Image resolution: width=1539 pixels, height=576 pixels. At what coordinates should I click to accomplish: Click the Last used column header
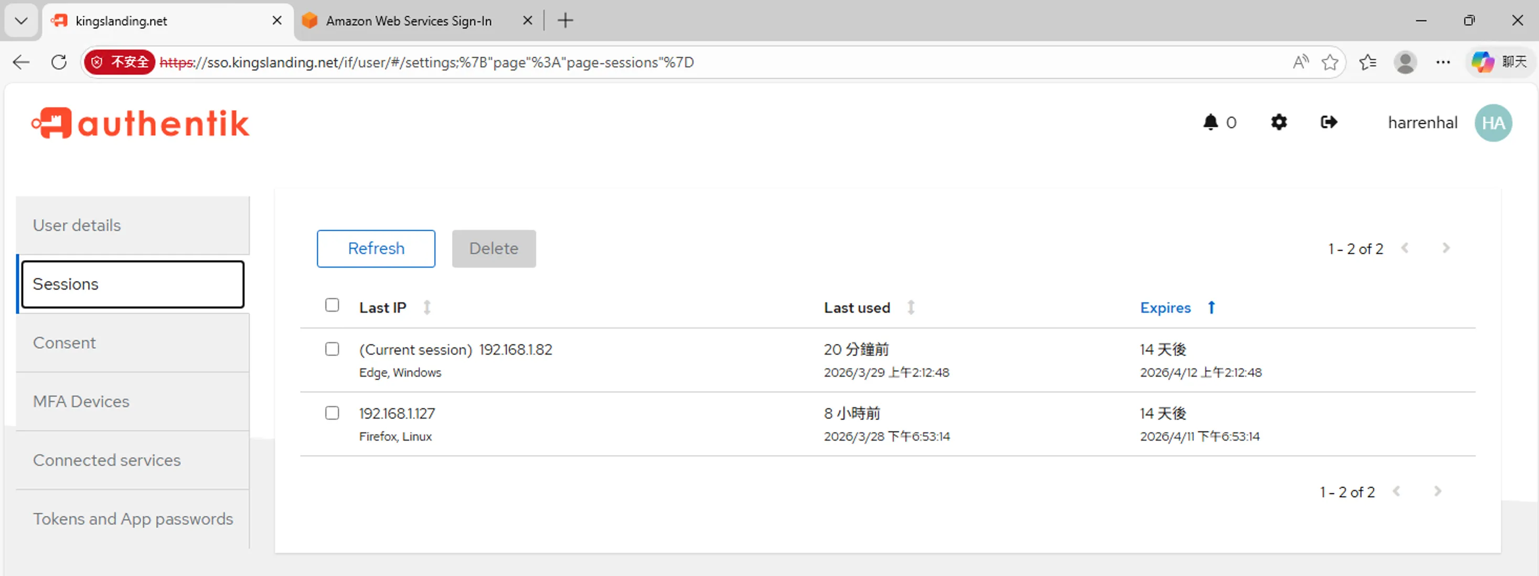(857, 308)
